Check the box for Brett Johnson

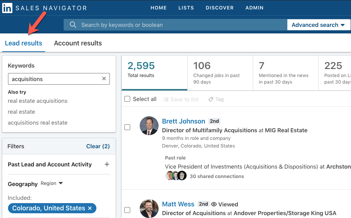[127, 127]
